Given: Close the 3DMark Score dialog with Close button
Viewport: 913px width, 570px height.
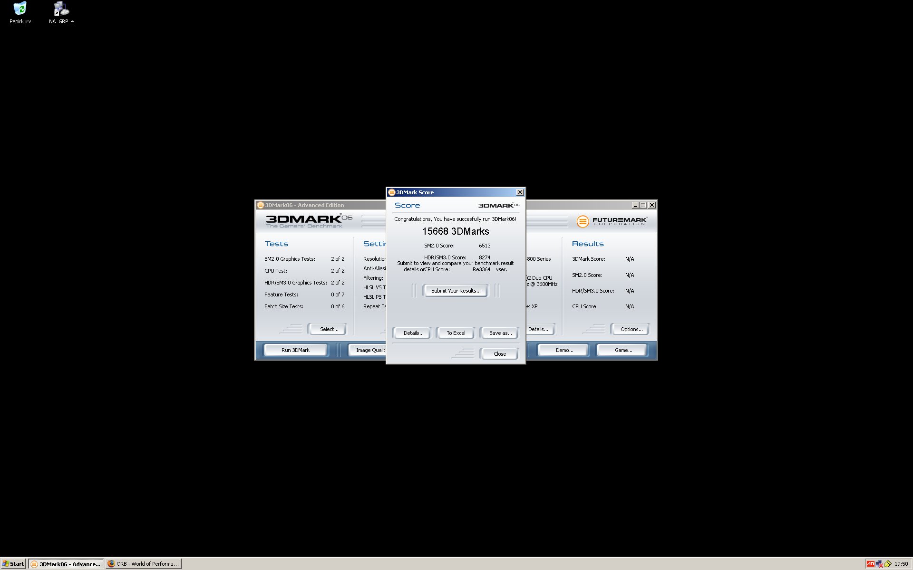Looking at the screenshot, I should [500, 354].
